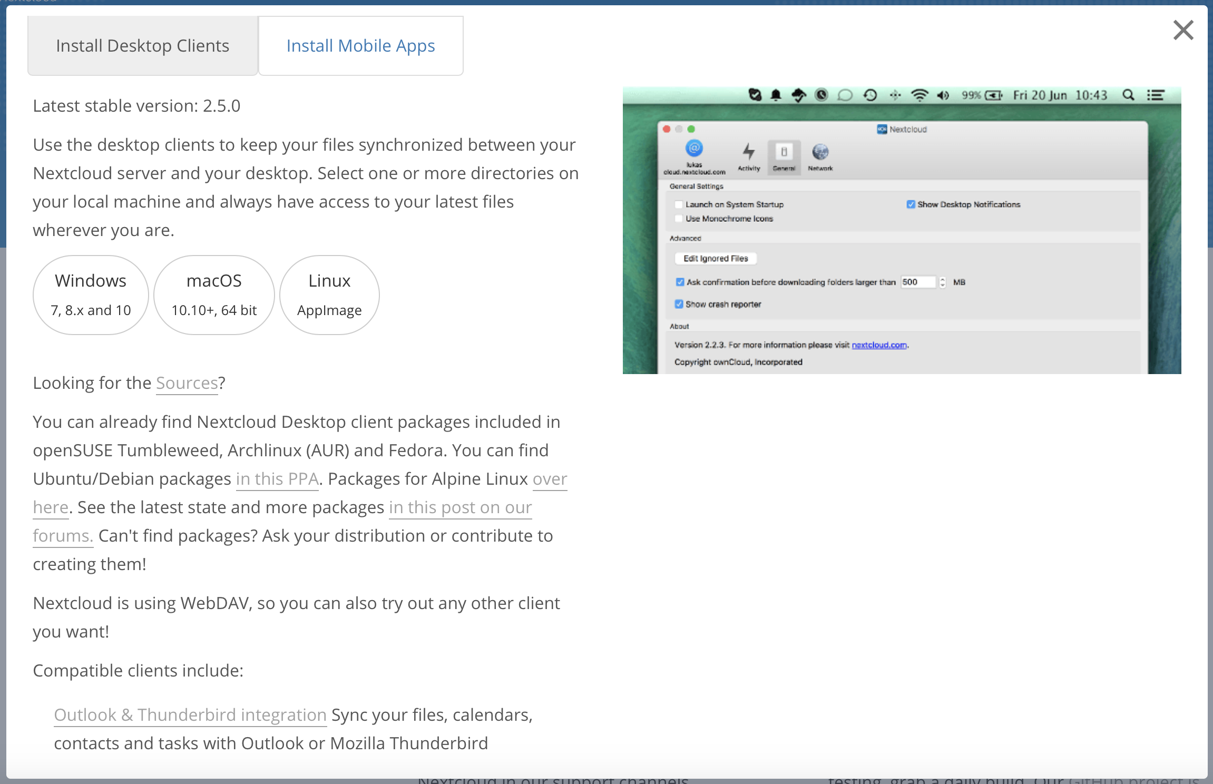The width and height of the screenshot is (1213, 784).
Task: Click the Wi-Fi icon in the pictured menu bar
Action: pyautogui.click(x=919, y=95)
